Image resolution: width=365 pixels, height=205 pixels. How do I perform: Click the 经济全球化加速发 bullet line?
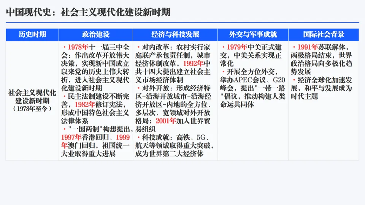(322, 80)
